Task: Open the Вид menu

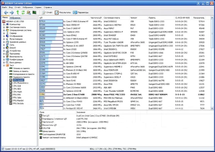Action: (11, 7)
